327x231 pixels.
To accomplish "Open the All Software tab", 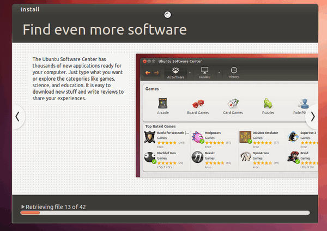I will tap(175, 72).
